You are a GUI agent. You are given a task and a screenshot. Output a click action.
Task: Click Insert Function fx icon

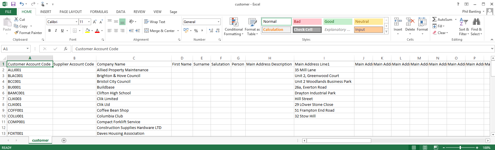pos(66,49)
